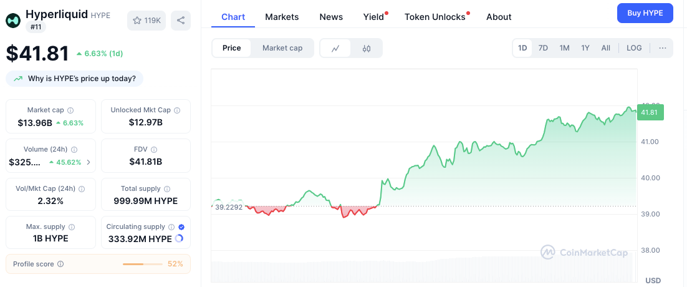Select the Price chart toggle

tap(232, 48)
